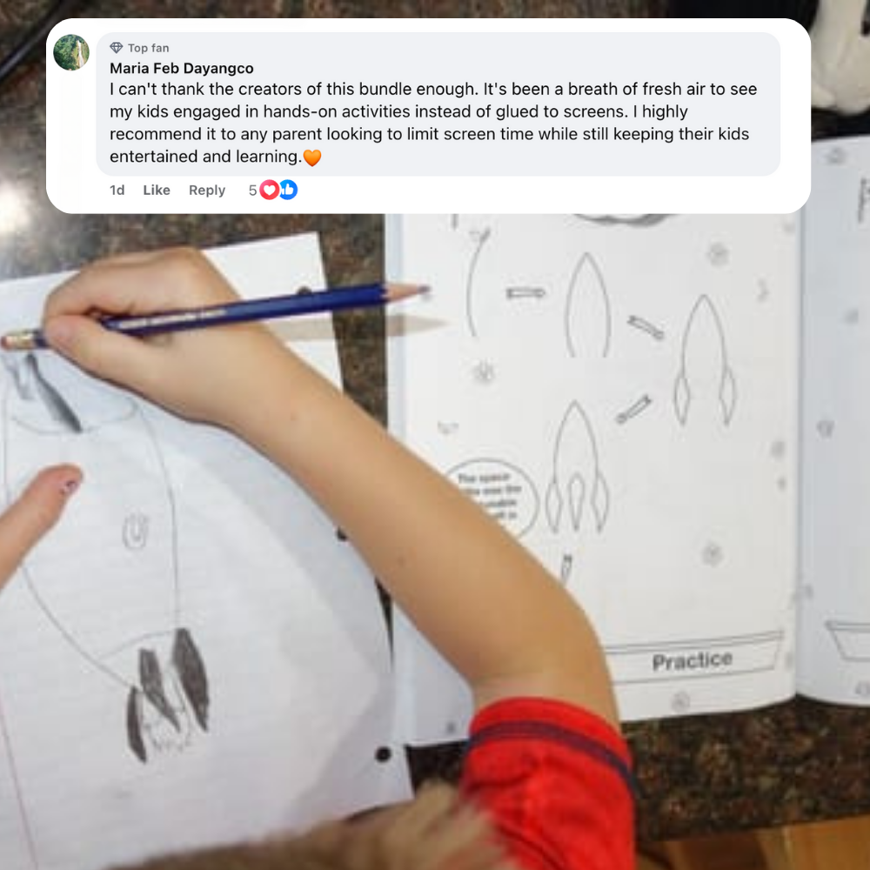Viewport: 870px width, 870px height.
Task: Click the reaction count number 5
Action: coord(252,191)
